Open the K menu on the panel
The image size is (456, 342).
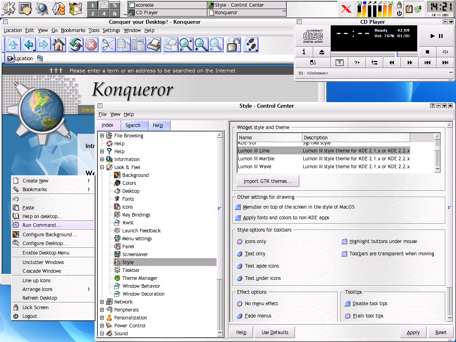tap(9, 8)
